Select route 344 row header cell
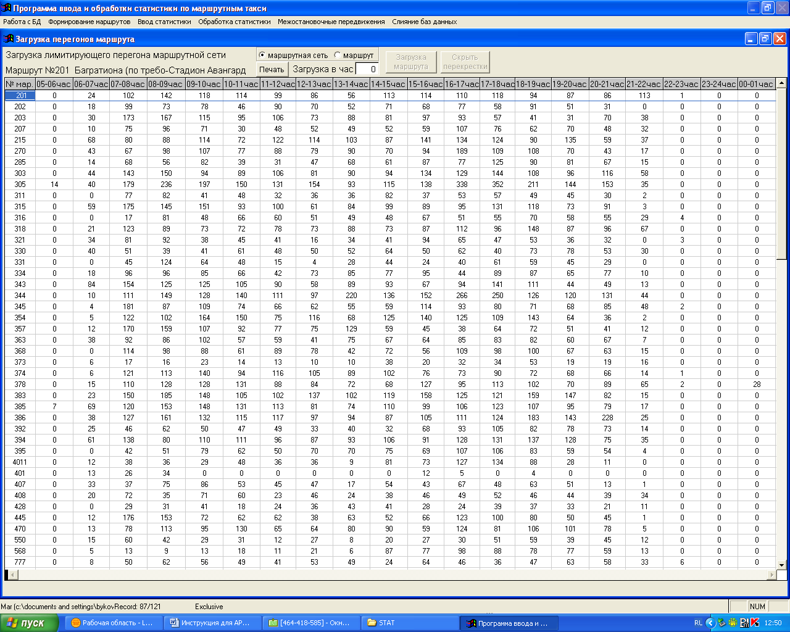Image resolution: width=790 pixels, height=632 pixels. 20,296
